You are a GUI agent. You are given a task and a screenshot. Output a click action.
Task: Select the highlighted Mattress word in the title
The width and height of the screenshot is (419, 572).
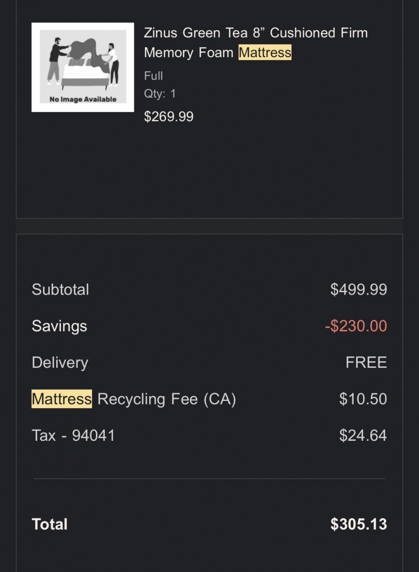265,53
